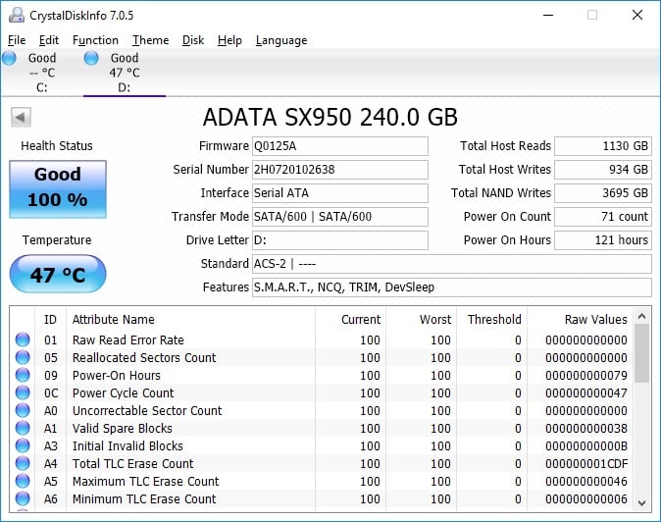
Task: Open the File menu
Action: coord(17,40)
